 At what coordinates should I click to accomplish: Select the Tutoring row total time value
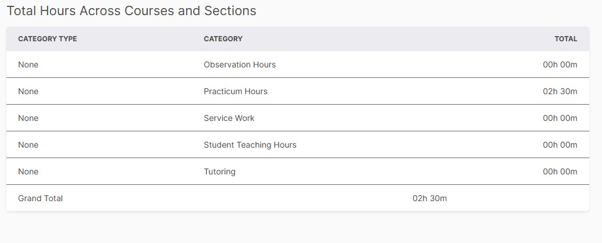coord(560,171)
